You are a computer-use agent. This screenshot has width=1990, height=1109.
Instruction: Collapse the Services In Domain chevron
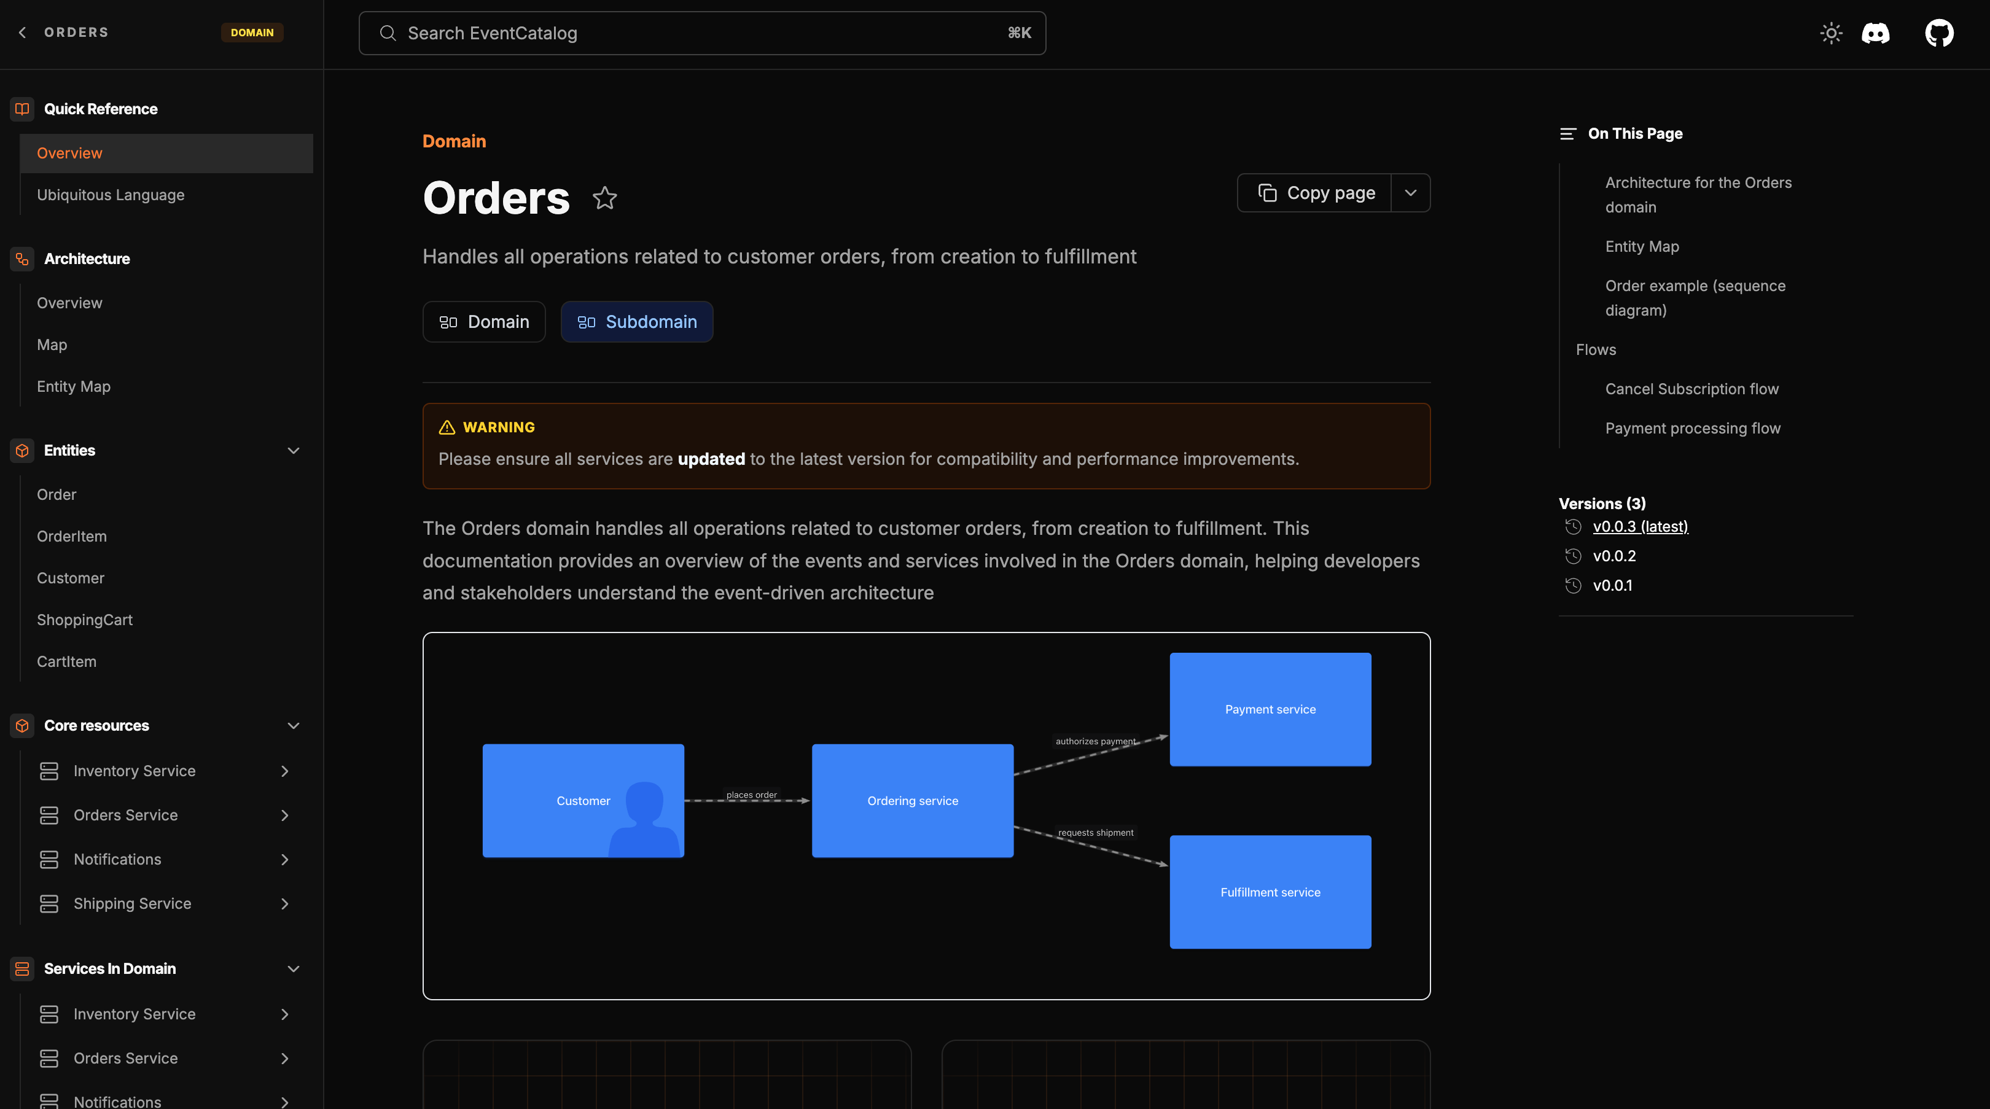294,968
